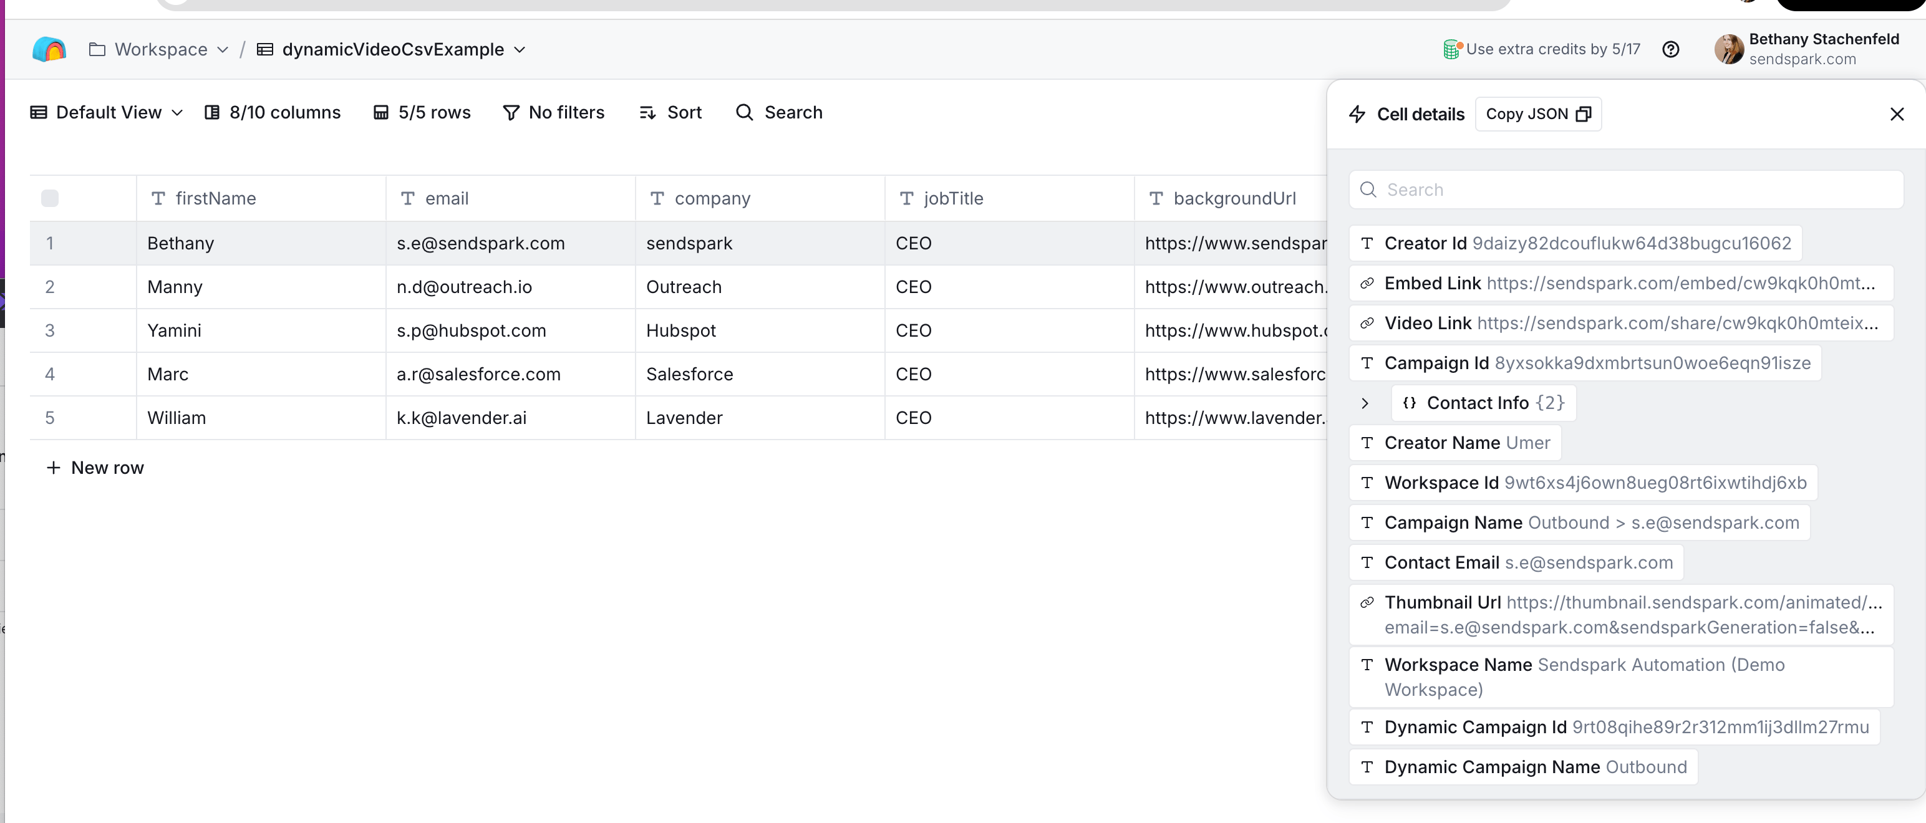Toggle the select-all rows checkbox
This screenshot has height=823, width=1926.
click(50, 198)
